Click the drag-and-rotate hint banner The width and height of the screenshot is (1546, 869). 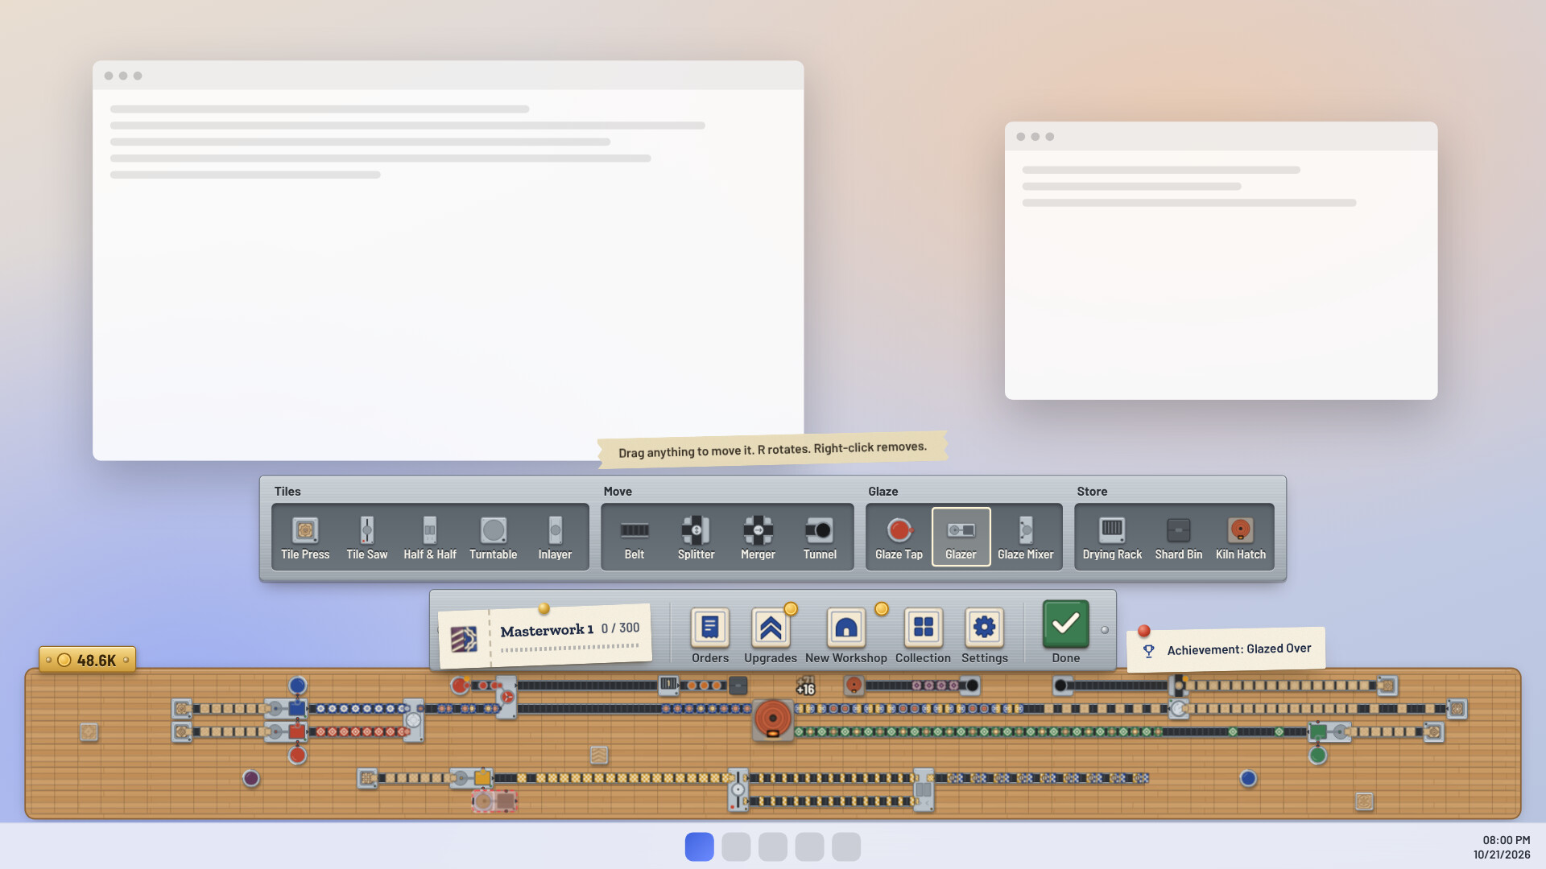tap(772, 449)
